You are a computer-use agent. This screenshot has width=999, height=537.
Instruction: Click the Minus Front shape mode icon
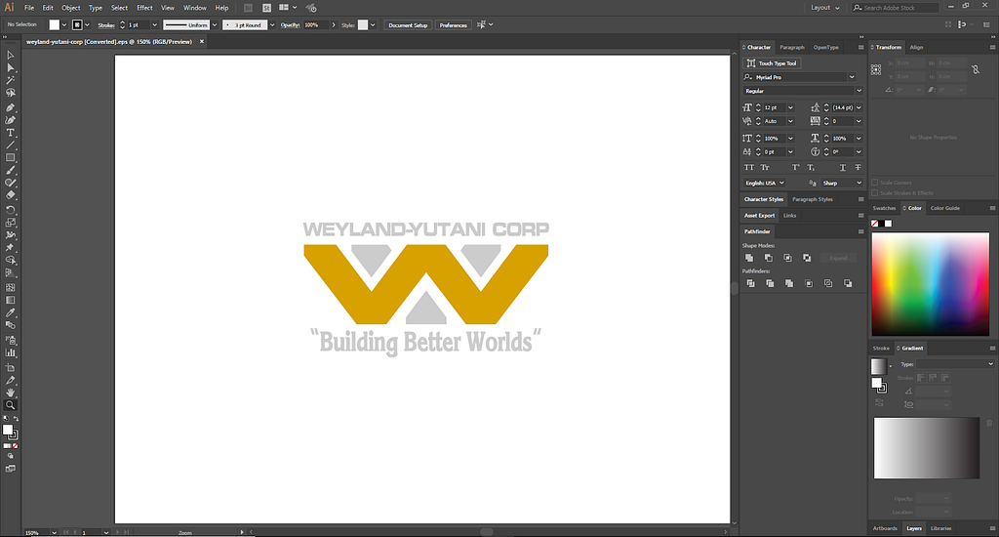(x=769, y=258)
